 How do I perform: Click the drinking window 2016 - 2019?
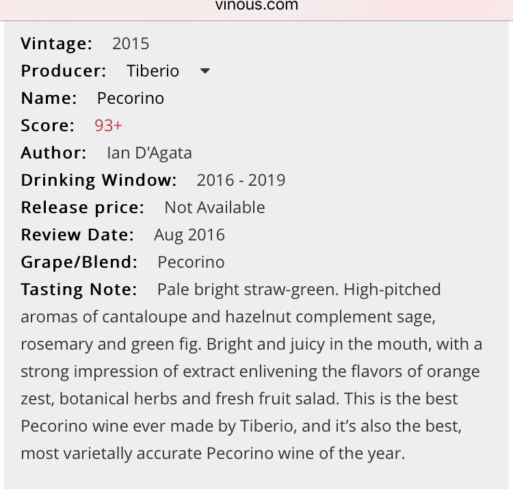241,180
